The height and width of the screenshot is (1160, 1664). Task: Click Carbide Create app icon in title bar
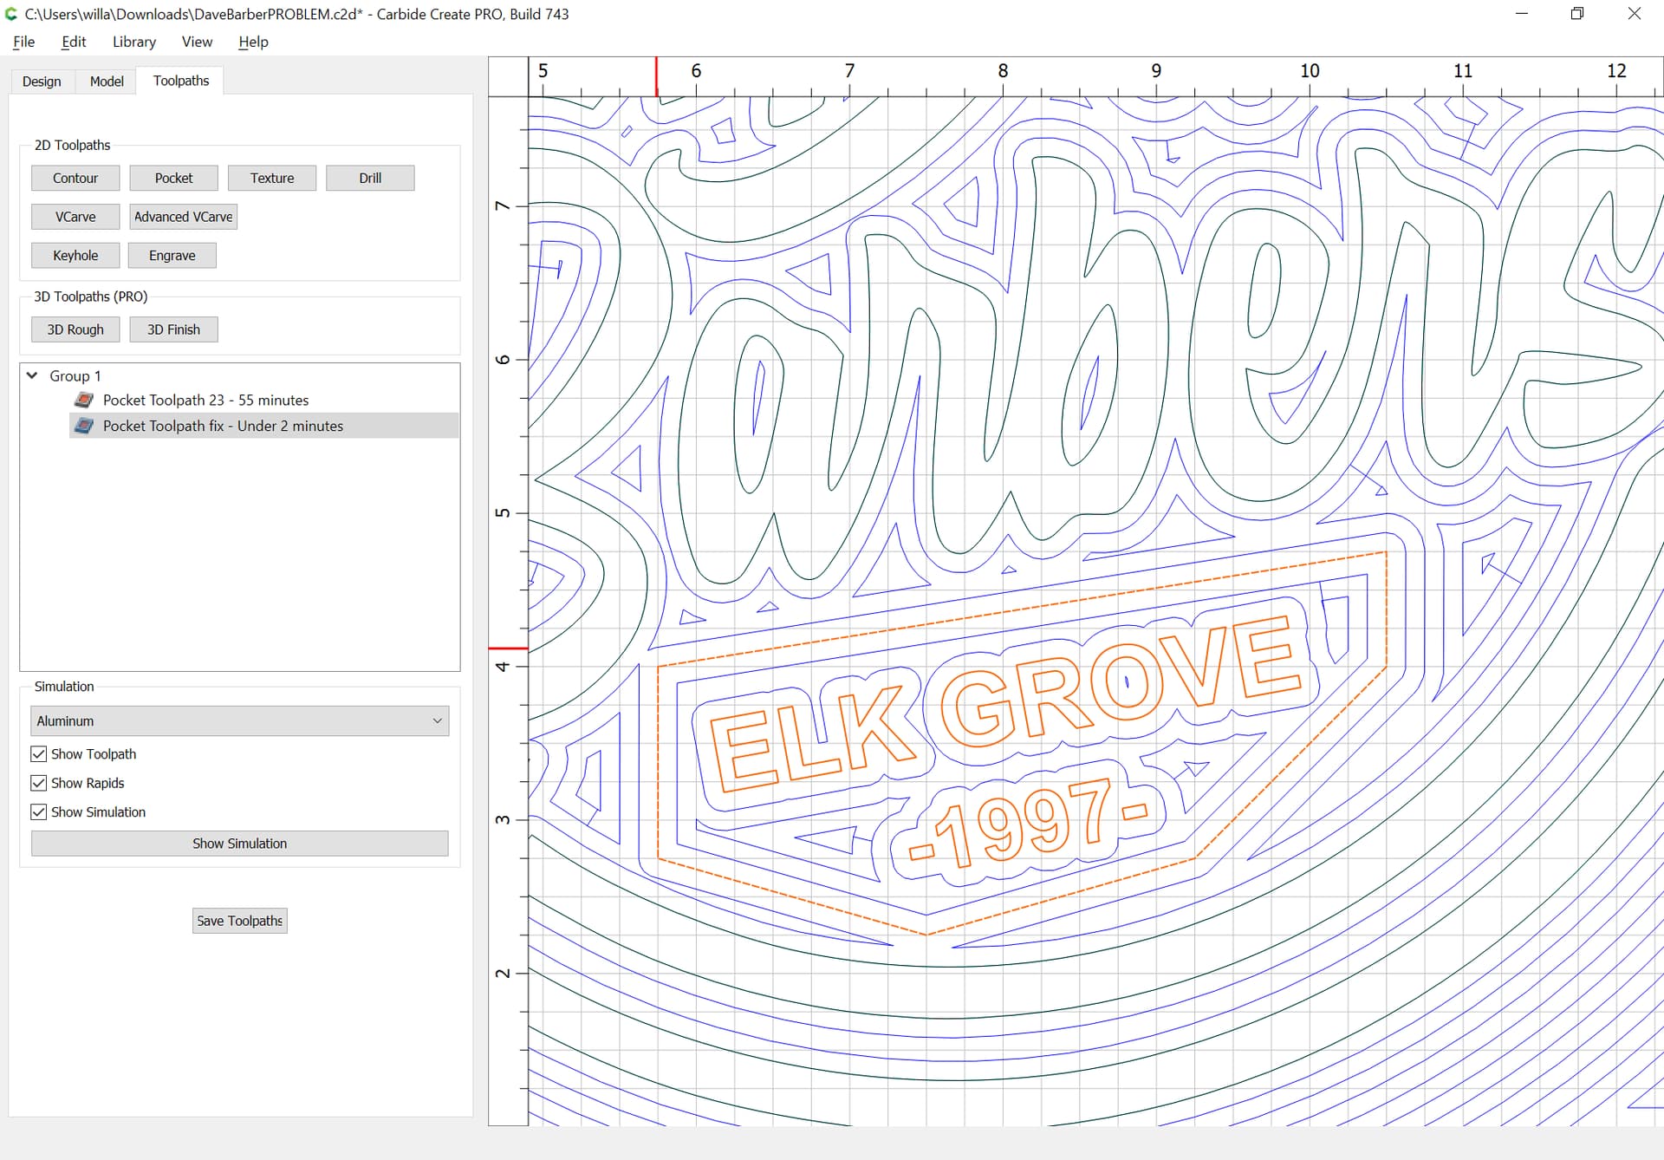[11, 14]
